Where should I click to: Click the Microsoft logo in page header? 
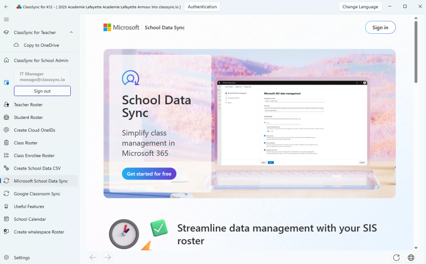coord(121,27)
